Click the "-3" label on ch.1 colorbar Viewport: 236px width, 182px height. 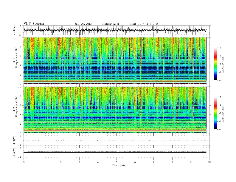tap(220, 48)
